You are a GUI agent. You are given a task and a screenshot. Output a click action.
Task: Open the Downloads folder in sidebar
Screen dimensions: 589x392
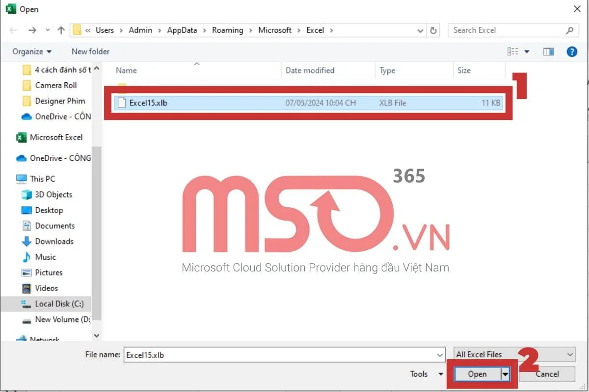[54, 242]
